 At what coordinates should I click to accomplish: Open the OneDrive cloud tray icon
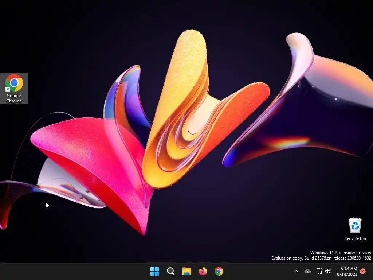click(x=308, y=271)
